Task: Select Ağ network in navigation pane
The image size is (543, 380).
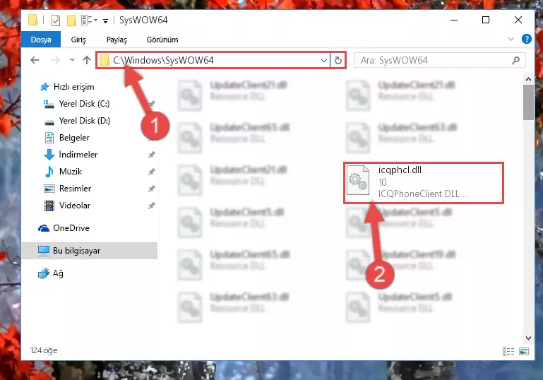Action: pyautogui.click(x=58, y=273)
